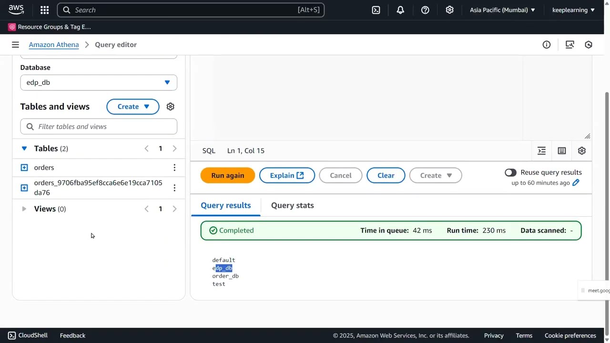The height and width of the screenshot is (343, 610).
Task: Switch to the Query stats tab
Action: [x=293, y=205]
